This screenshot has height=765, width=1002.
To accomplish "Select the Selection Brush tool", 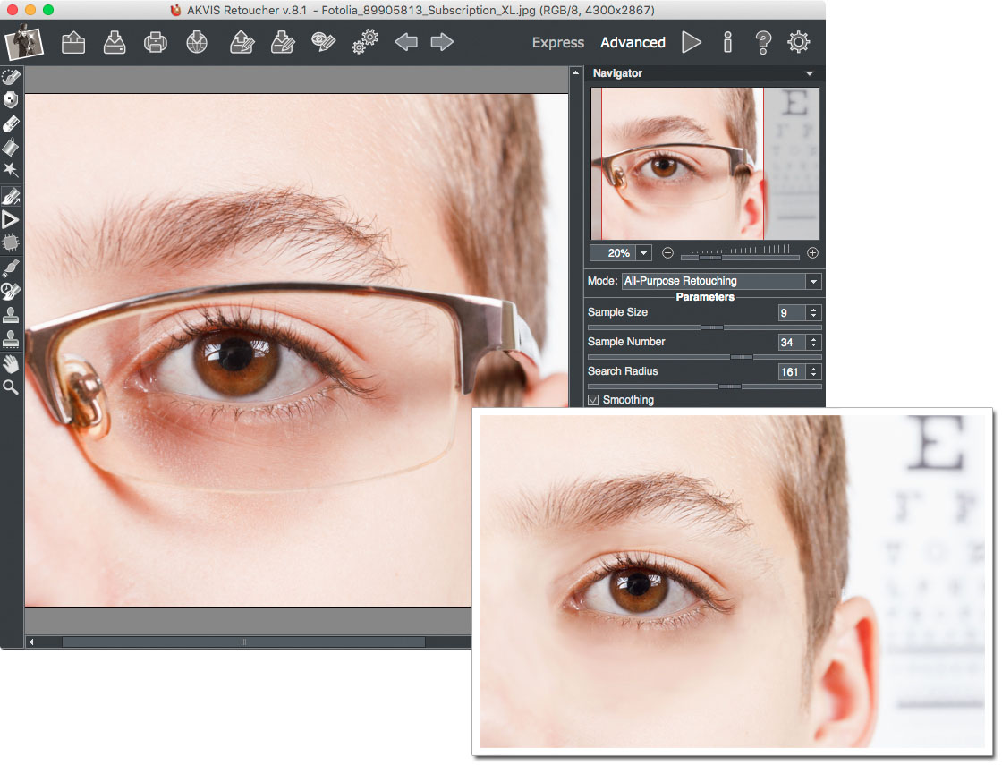I will [x=11, y=77].
